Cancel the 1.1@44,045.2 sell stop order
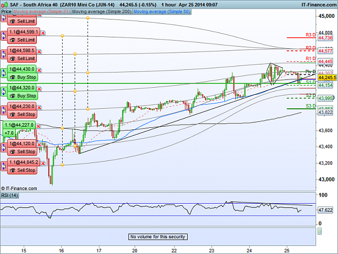This screenshot has height=254, width=338. (x=43, y=164)
